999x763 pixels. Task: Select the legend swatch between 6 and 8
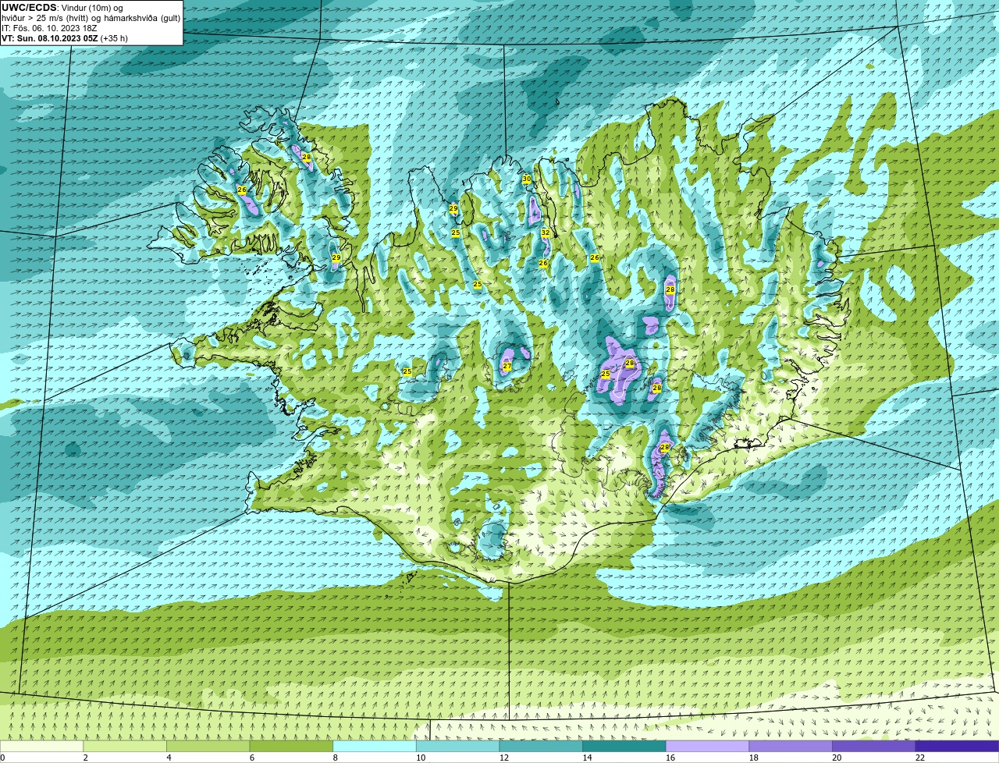[x=291, y=747]
